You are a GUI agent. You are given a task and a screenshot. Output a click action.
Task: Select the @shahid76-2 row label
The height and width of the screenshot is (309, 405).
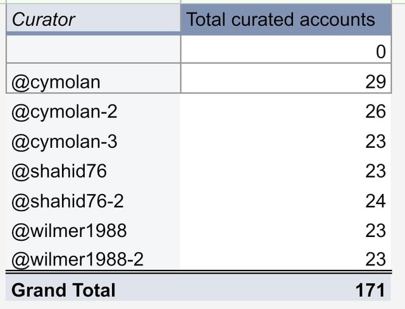coord(93,201)
